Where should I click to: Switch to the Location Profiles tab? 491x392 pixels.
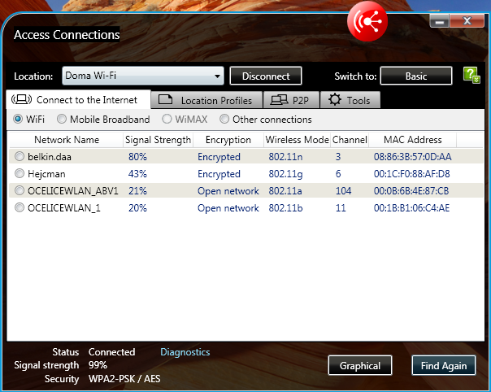click(210, 100)
